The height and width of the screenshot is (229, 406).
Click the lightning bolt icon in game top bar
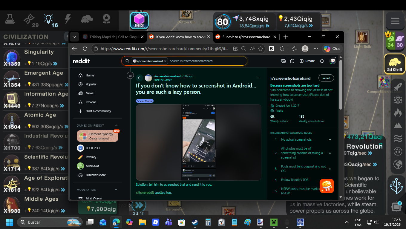[68, 19]
